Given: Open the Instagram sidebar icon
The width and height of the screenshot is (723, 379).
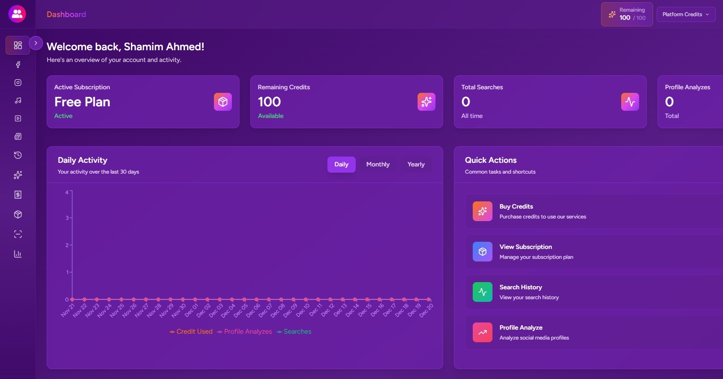Looking at the screenshot, I should click(x=18, y=83).
